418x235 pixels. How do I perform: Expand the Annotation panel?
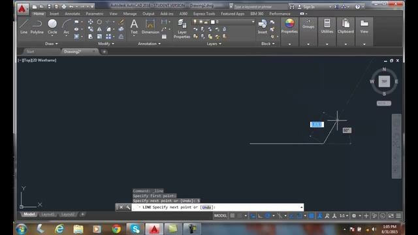point(150,44)
